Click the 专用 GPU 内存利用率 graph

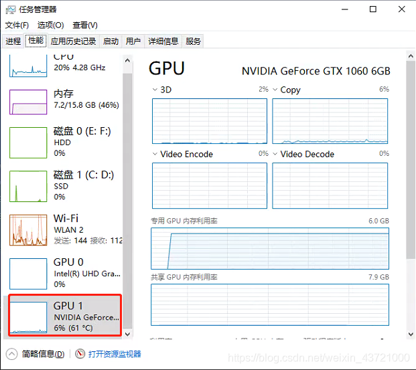pos(270,249)
